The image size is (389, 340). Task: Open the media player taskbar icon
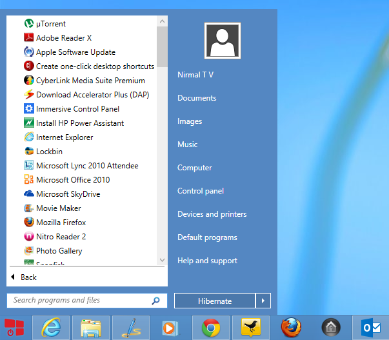click(x=171, y=328)
